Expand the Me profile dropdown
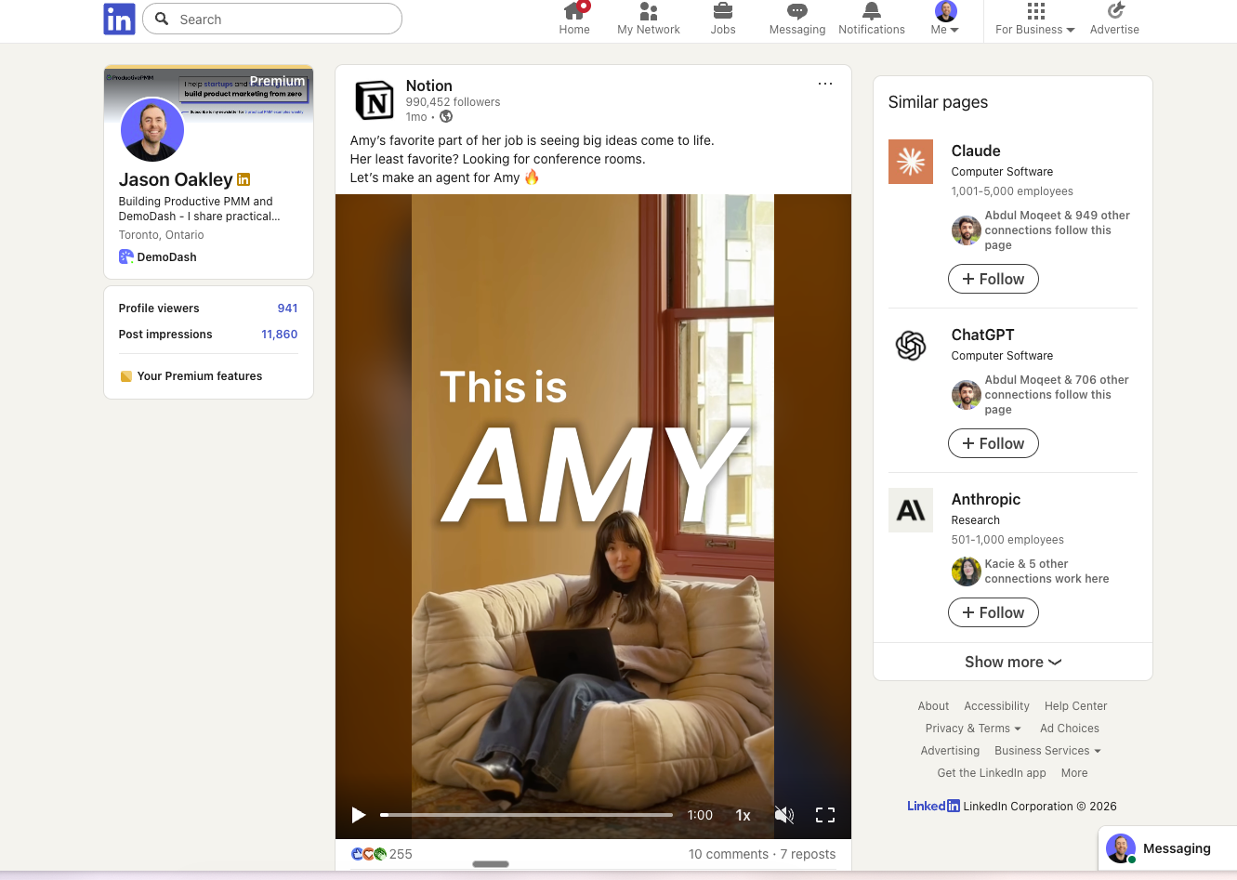1237x880 pixels. (x=944, y=19)
